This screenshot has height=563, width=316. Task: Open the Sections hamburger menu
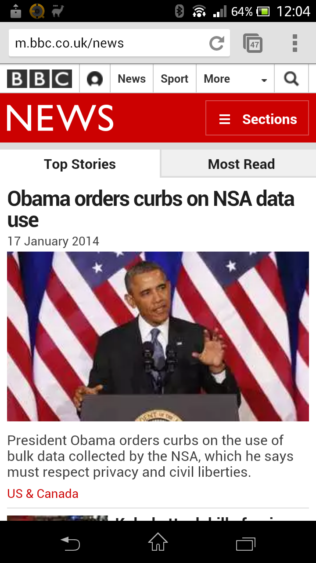click(257, 118)
